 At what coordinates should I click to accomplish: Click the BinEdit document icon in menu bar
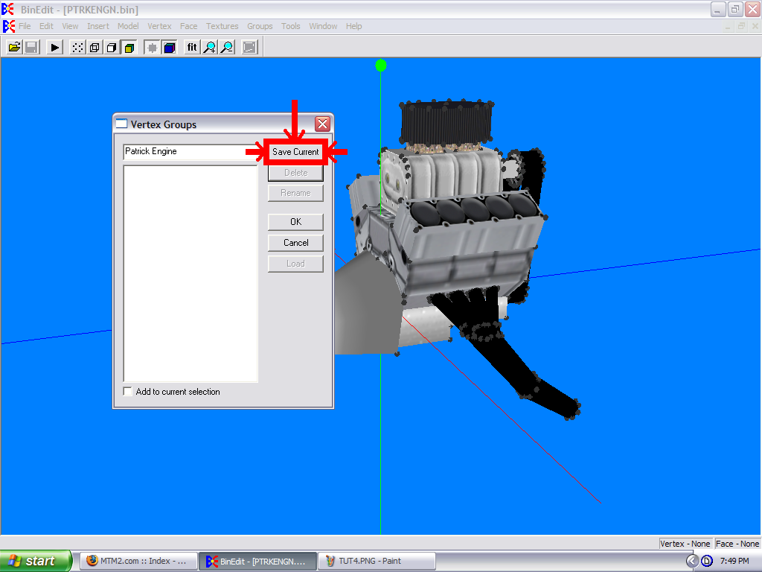[9, 26]
